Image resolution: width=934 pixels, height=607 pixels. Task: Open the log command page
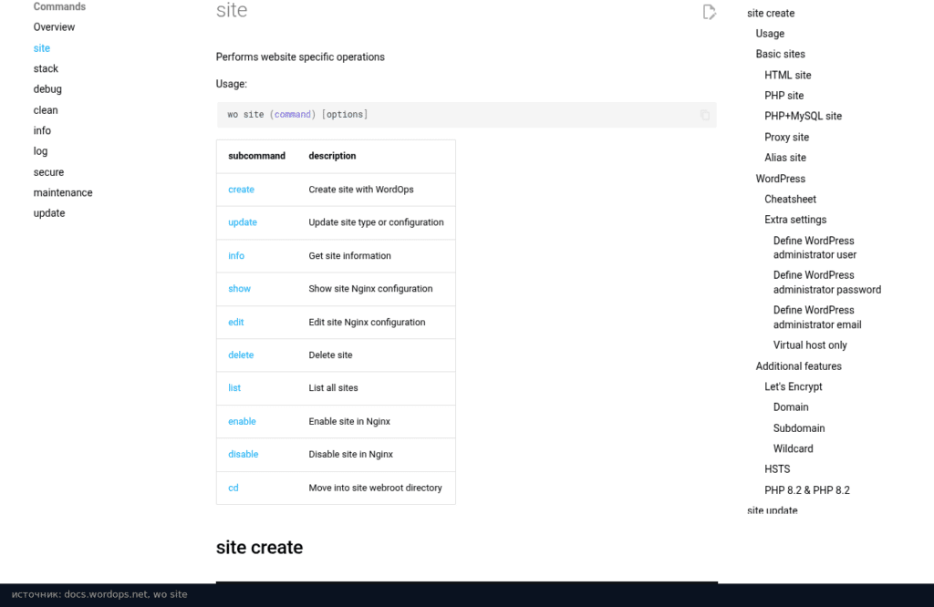coord(40,151)
